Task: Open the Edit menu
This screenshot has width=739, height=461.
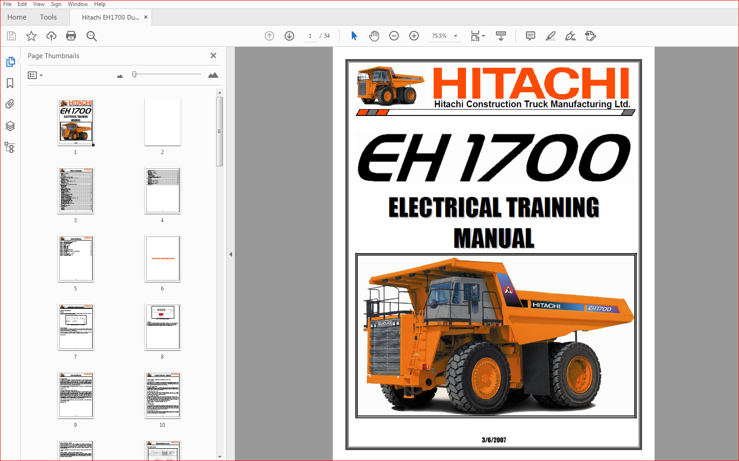Action: [22, 4]
